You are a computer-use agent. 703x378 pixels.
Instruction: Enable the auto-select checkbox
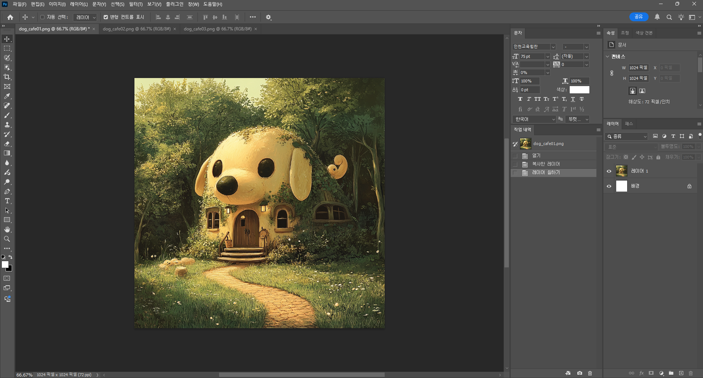[x=42, y=17]
